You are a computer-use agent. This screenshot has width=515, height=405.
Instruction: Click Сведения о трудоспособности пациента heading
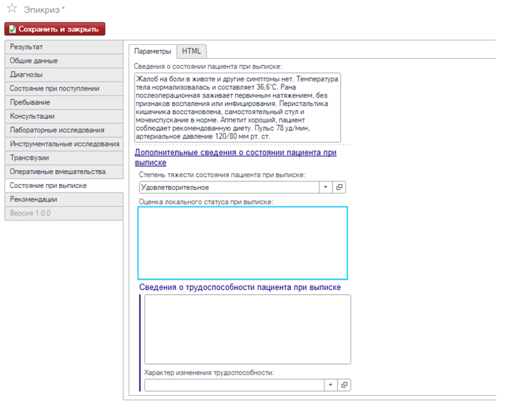coord(240,287)
